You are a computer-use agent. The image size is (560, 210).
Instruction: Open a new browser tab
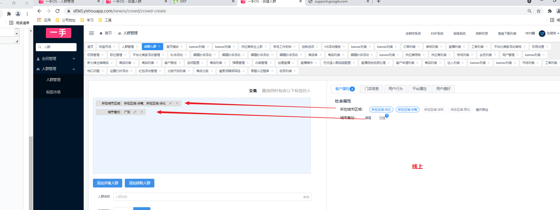coord(379,2)
